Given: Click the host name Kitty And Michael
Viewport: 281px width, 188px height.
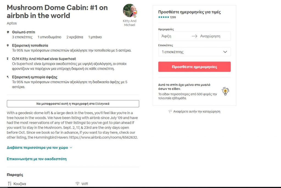Looking at the screenshot, I should pyautogui.click(x=130, y=23).
